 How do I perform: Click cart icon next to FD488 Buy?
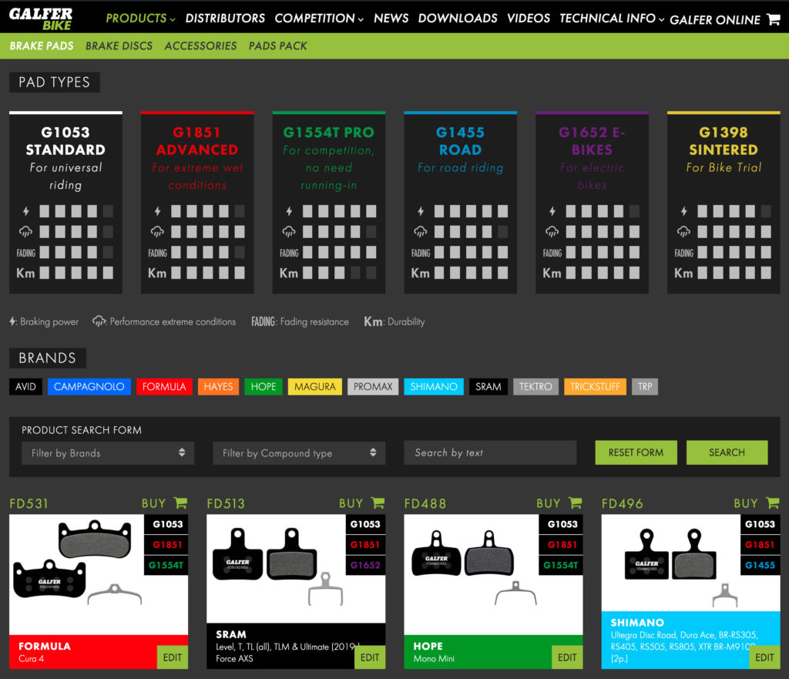tap(575, 503)
